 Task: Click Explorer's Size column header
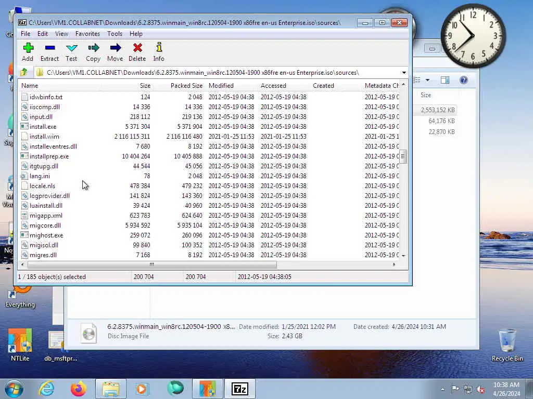coord(426,95)
